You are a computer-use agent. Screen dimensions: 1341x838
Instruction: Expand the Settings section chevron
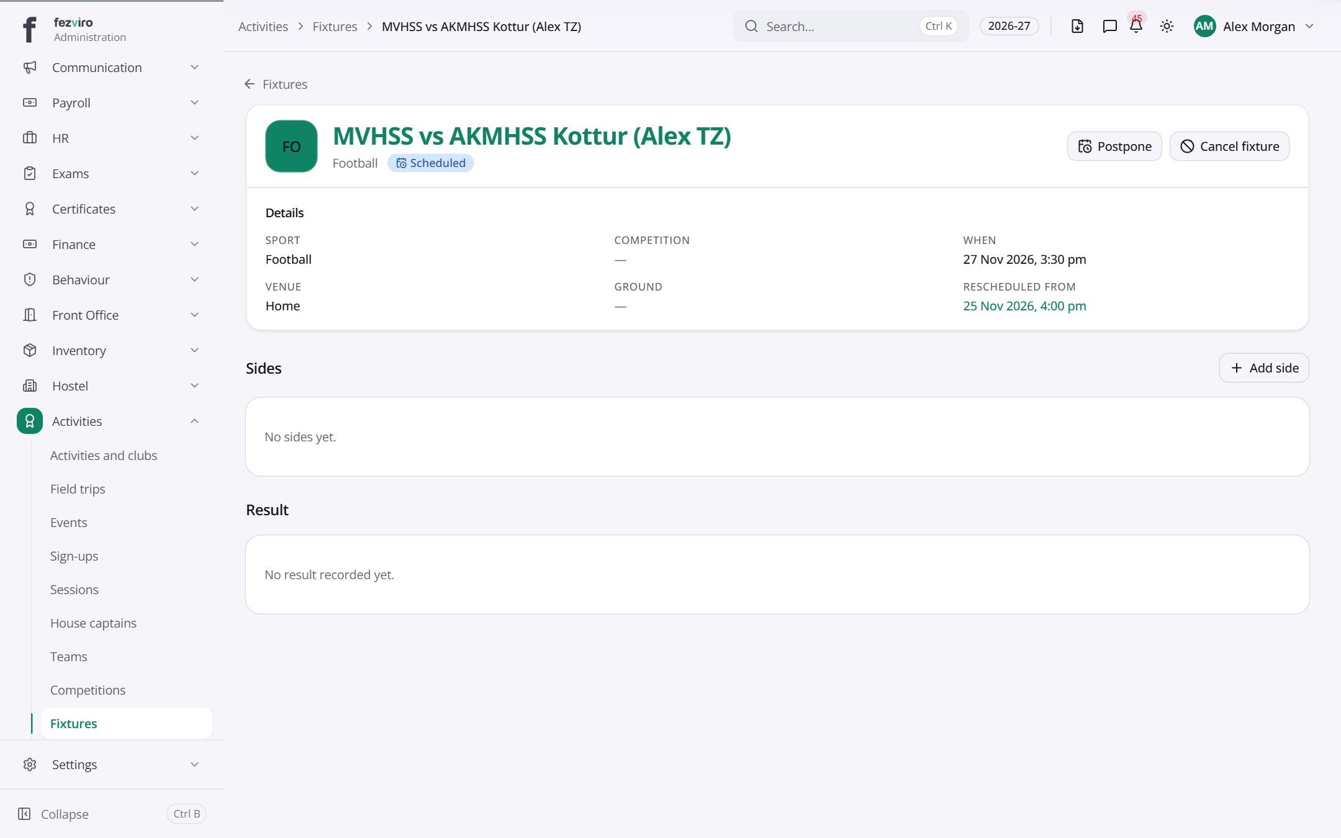[194, 764]
